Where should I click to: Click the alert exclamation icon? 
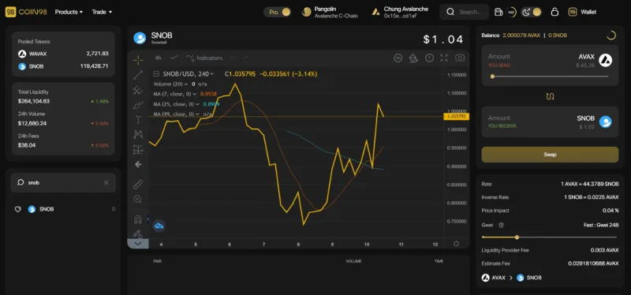click(x=429, y=58)
